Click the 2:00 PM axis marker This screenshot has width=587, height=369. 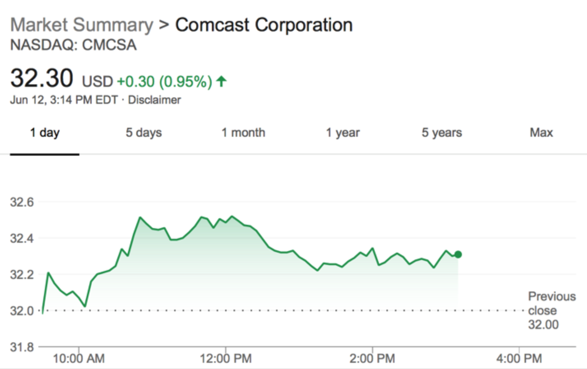coord(372,358)
